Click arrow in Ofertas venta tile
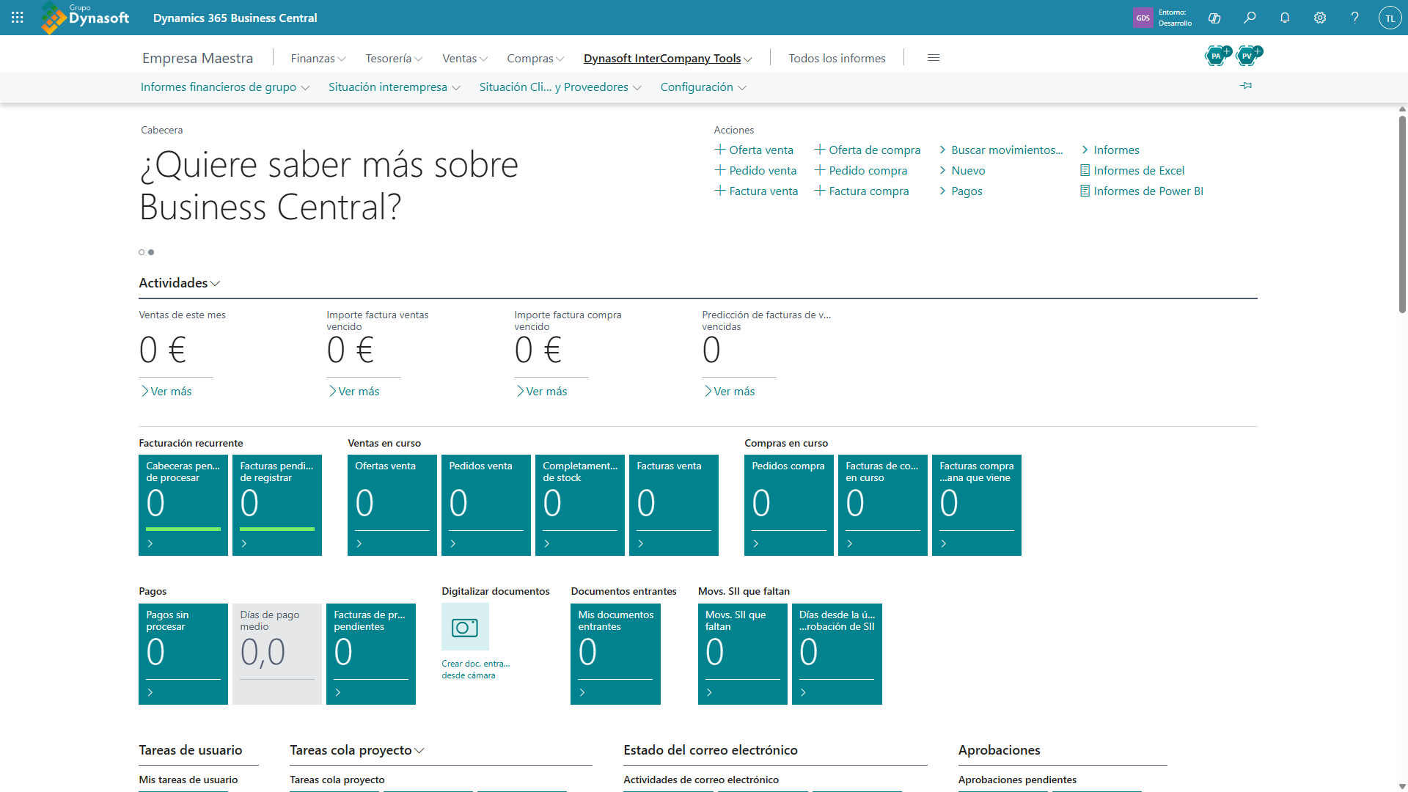 click(359, 543)
